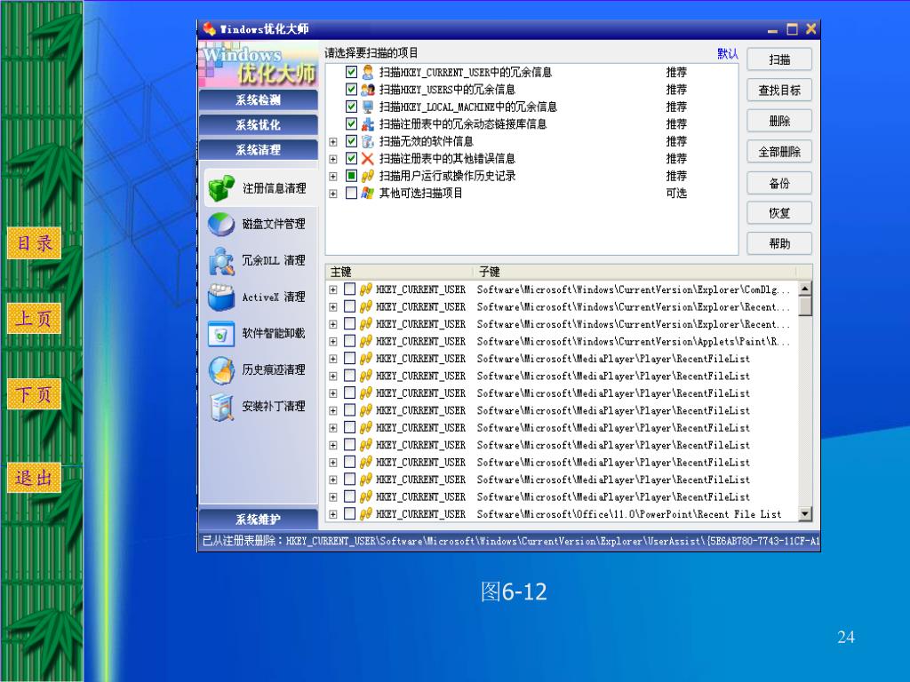The height and width of the screenshot is (682, 910).
Task: Open ActiveX 清理 icon
Action: tap(221, 297)
